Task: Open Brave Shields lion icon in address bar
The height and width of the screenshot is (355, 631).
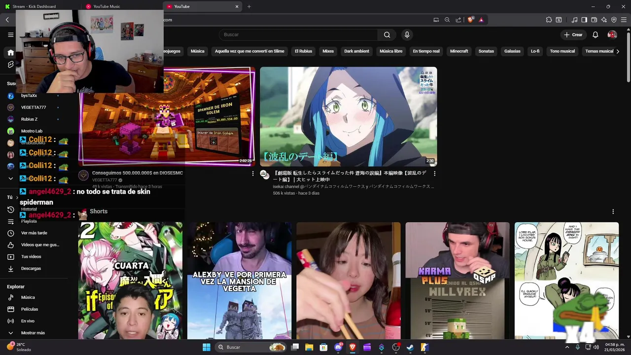Action: [x=470, y=20]
